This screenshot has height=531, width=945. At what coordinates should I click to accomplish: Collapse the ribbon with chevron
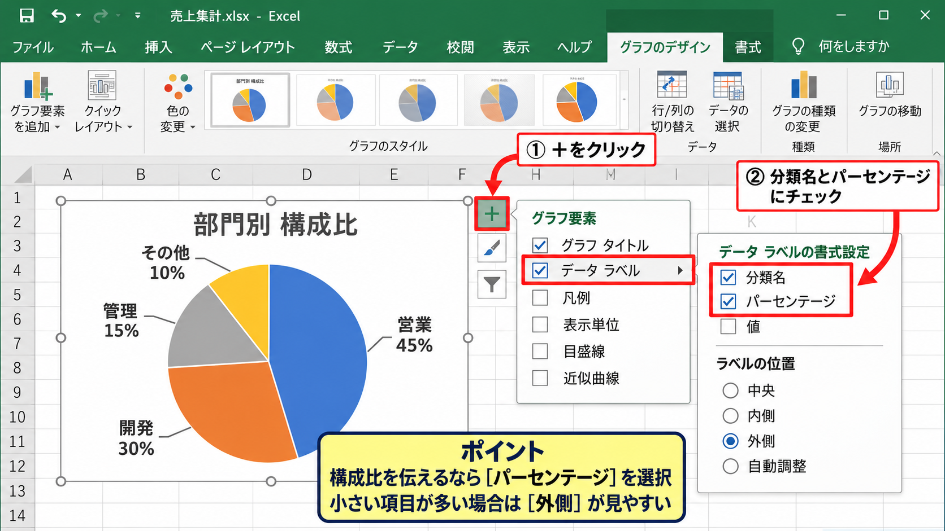tap(937, 153)
